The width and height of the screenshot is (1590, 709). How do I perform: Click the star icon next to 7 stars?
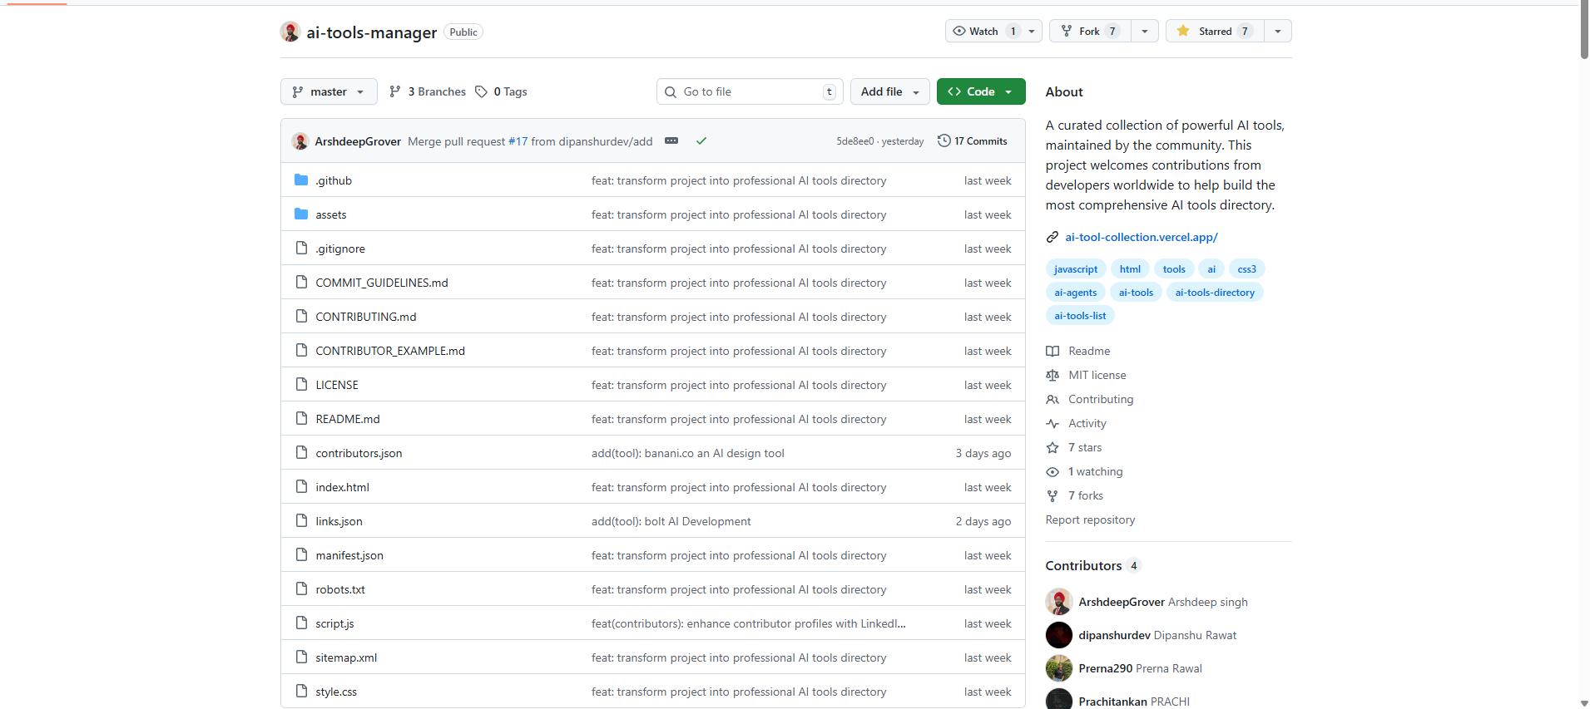[x=1053, y=447]
